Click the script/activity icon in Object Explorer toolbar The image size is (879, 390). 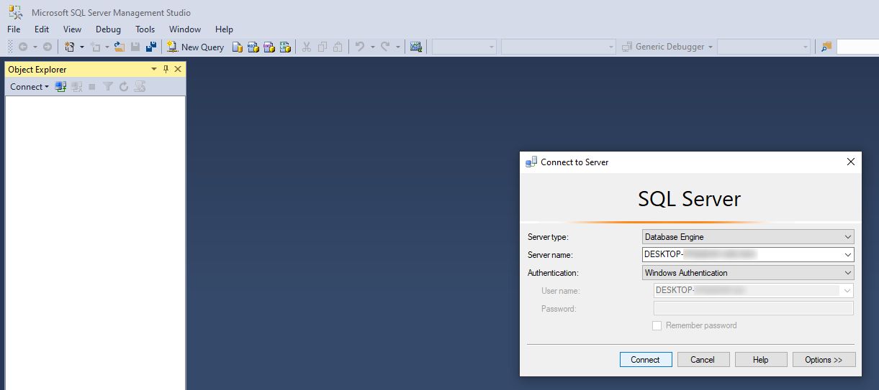coord(140,87)
